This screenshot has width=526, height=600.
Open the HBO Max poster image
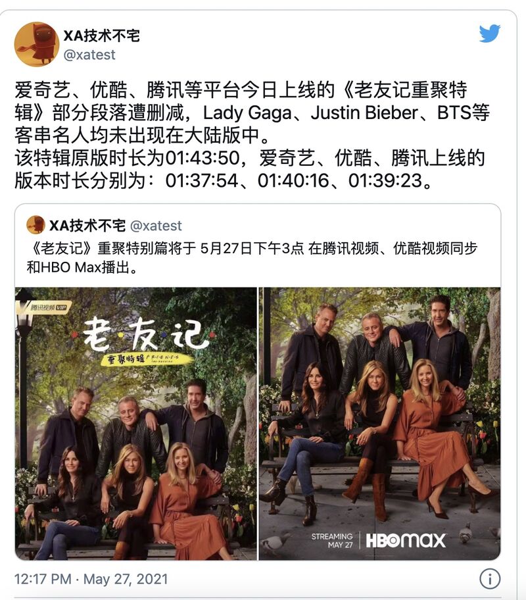click(380, 424)
